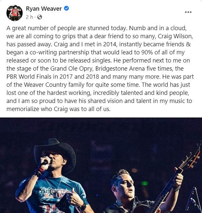Click the "2 h" post timestamp

(29, 17)
